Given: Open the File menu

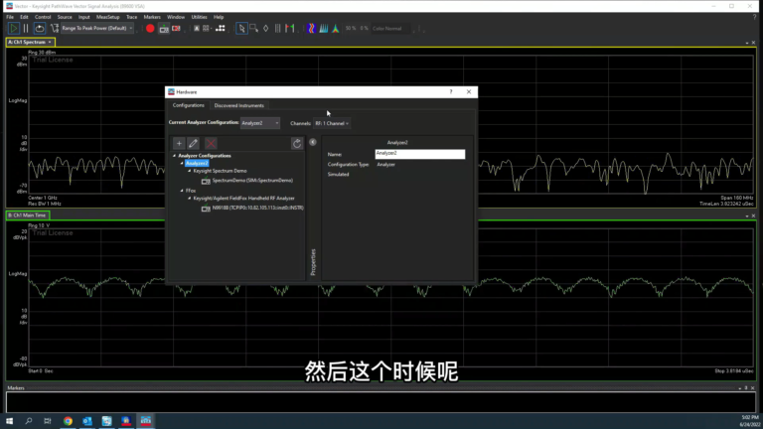Looking at the screenshot, I should [x=10, y=17].
